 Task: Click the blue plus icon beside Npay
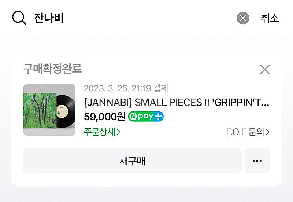(x=159, y=117)
